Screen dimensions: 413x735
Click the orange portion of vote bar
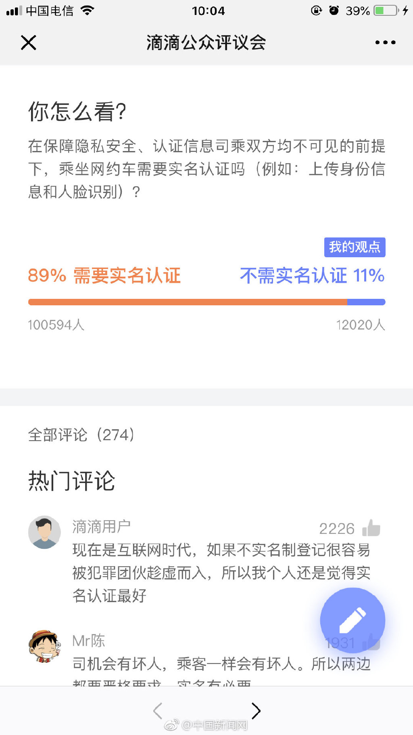click(188, 302)
